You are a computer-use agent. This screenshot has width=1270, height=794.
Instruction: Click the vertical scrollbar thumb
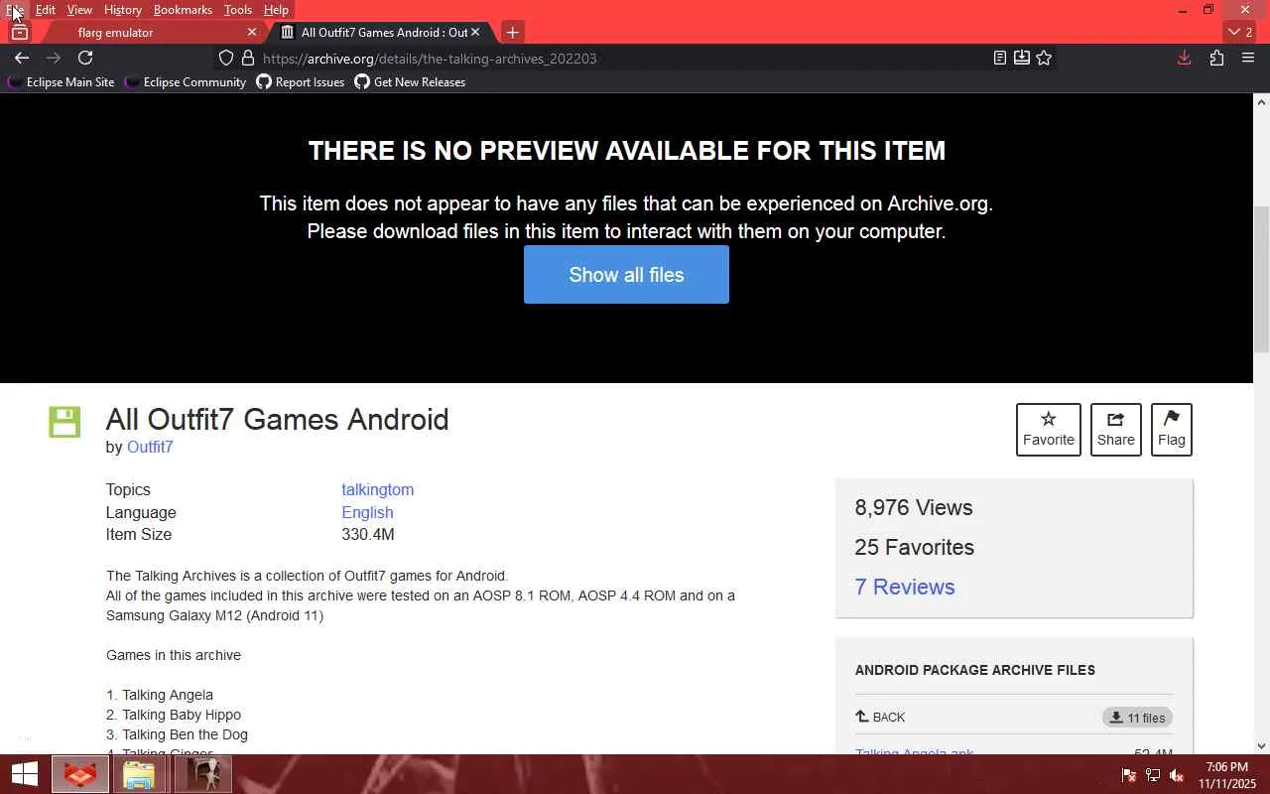1261,278
